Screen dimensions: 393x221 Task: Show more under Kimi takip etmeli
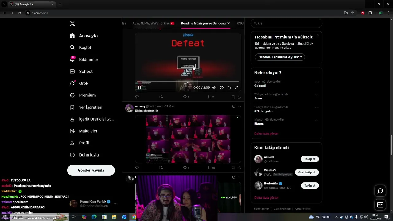[x=266, y=198]
